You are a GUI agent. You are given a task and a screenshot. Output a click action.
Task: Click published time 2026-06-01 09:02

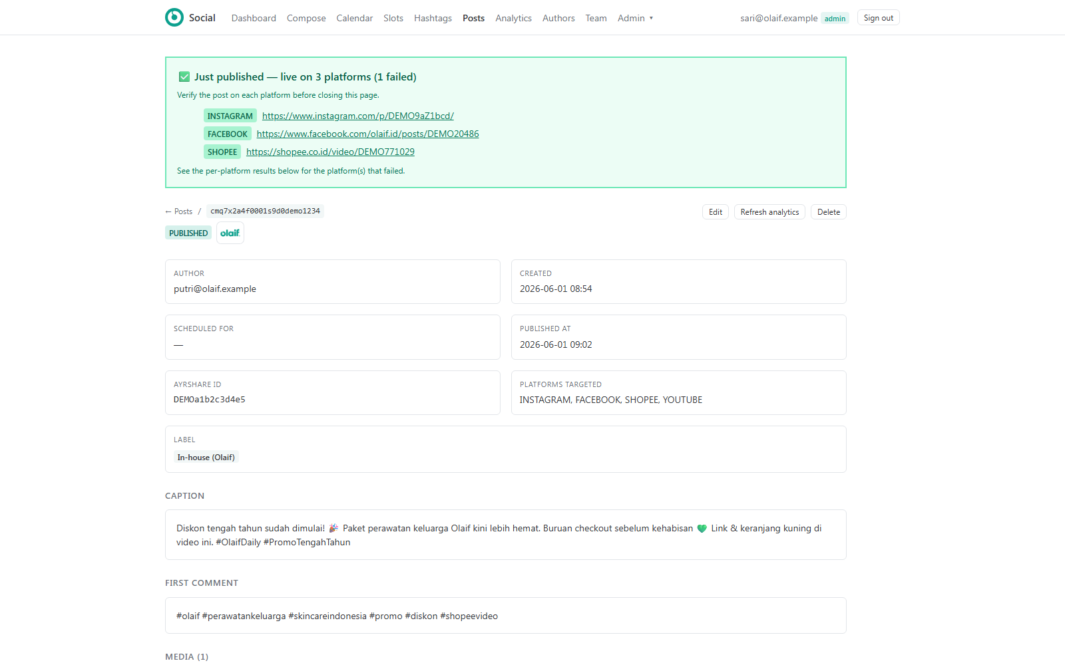(x=556, y=344)
